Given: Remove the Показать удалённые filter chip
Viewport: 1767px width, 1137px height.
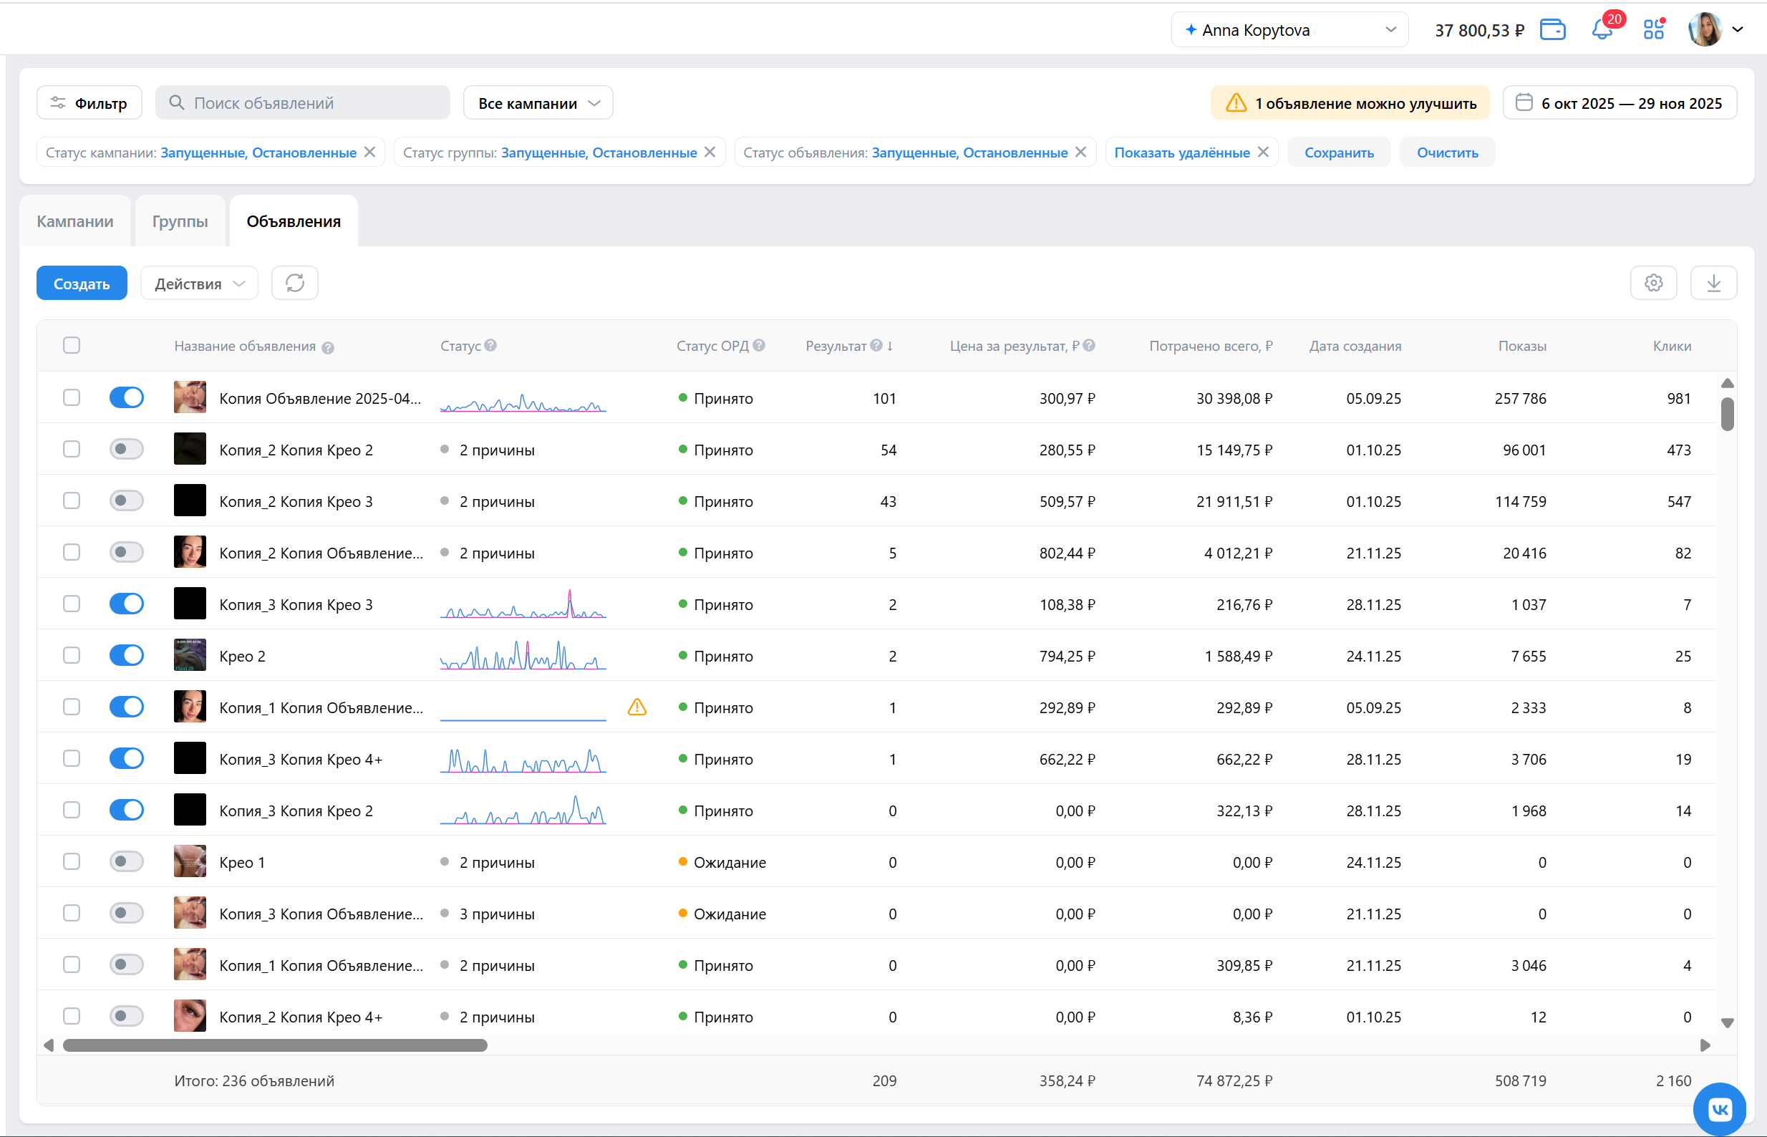Looking at the screenshot, I should pos(1264,152).
